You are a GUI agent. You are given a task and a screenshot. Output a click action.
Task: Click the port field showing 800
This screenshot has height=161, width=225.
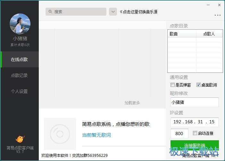(x=179, y=134)
